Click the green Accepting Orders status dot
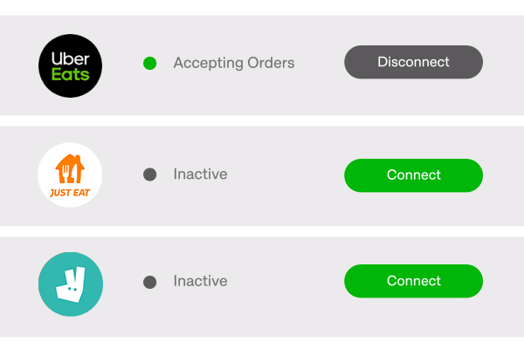524x349 pixels. pos(149,63)
